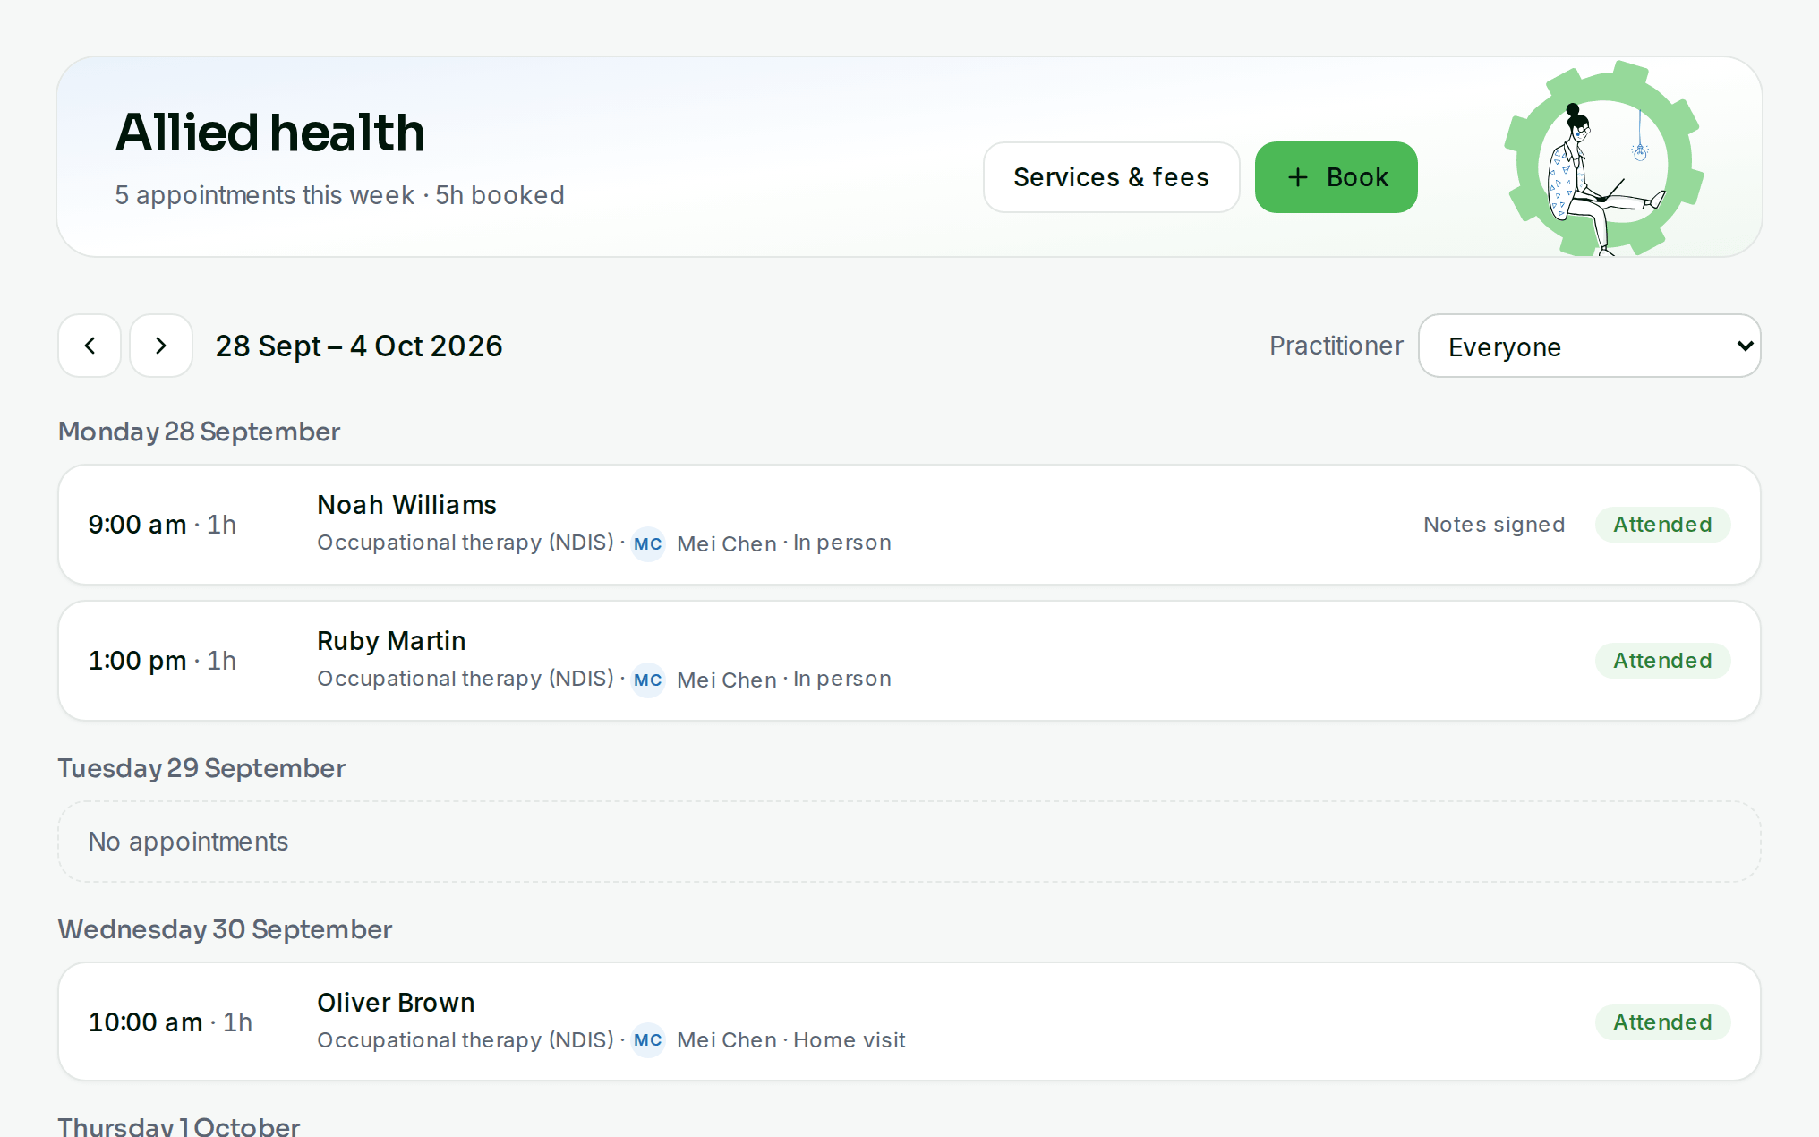This screenshot has height=1137, width=1819.
Task: Click the plus Book button
Action: pyautogui.click(x=1336, y=177)
